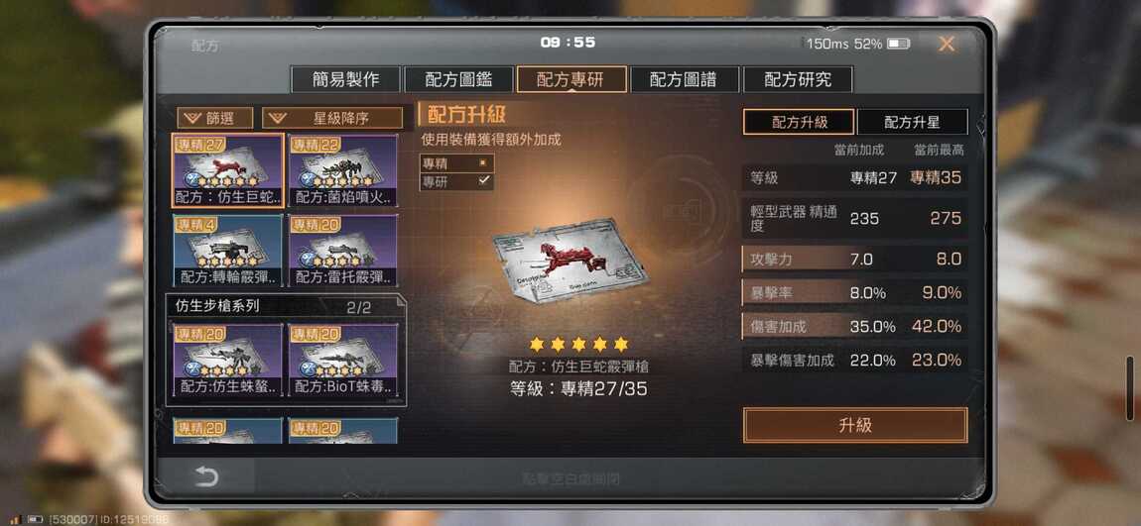The height and width of the screenshot is (526, 1141).
Task: Switch to the 配方圖鑑 tab
Action: click(458, 79)
